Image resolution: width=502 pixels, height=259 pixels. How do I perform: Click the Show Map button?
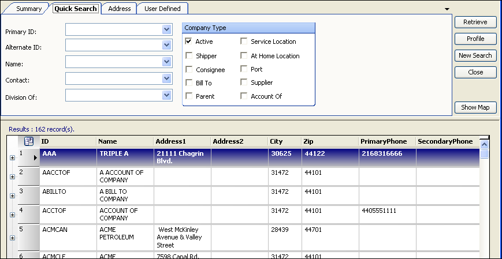tap(475, 107)
